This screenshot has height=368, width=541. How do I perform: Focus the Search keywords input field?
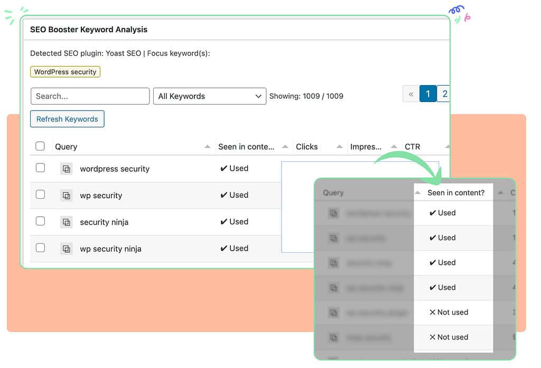pyautogui.click(x=90, y=96)
